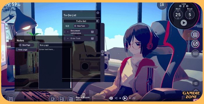The width and height of the screenshot is (204, 104).
Task: Skip to previous track
Action: pyautogui.click(x=120, y=98)
